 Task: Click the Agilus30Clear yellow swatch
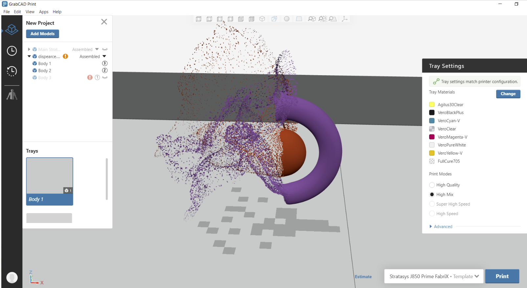click(x=432, y=104)
